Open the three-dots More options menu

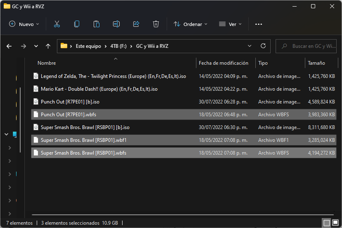tap(259, 24)
